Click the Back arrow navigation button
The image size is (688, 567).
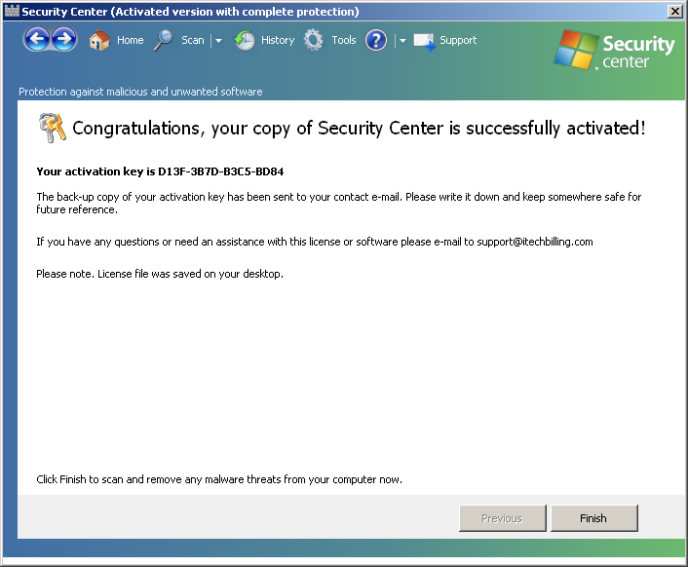[x=37, y=40]
